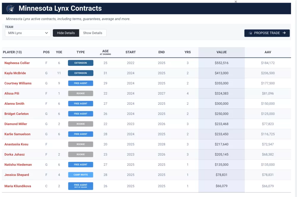Click Courtney Williams' FREE AGENT badge
Screen dimensions: 297x197
80,83
